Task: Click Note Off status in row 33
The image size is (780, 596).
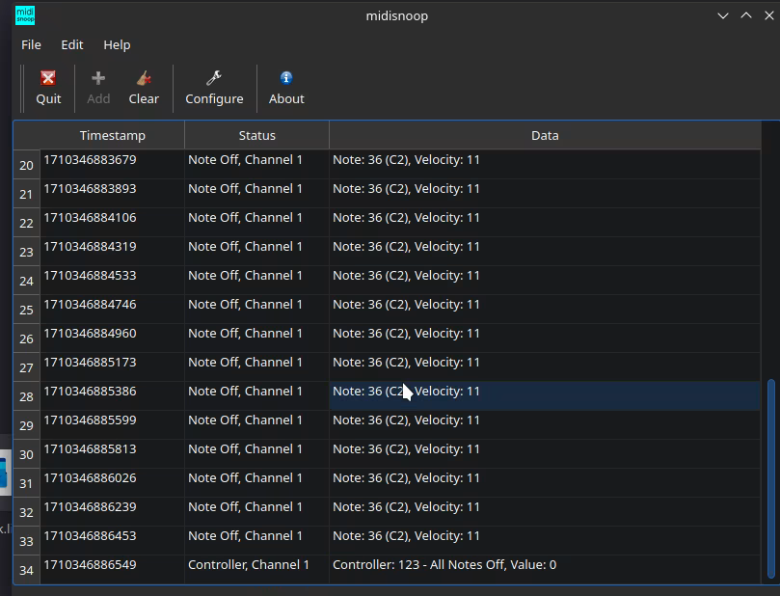Action: (256, 541)
